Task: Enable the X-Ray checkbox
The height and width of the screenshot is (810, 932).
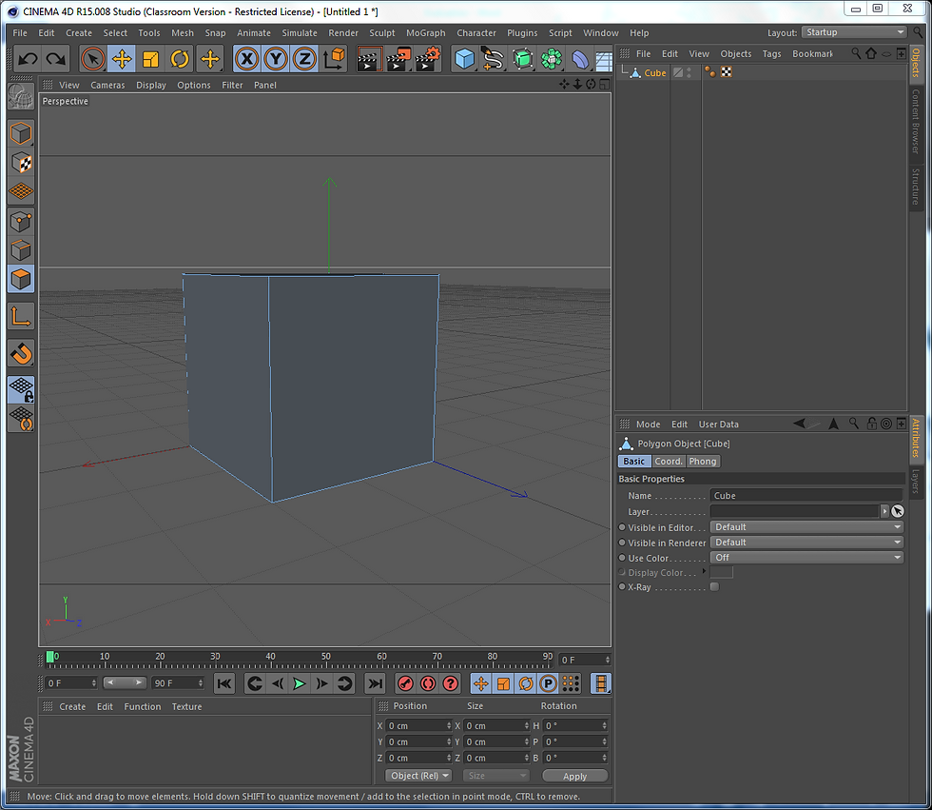Action: [x=714, y=587]
